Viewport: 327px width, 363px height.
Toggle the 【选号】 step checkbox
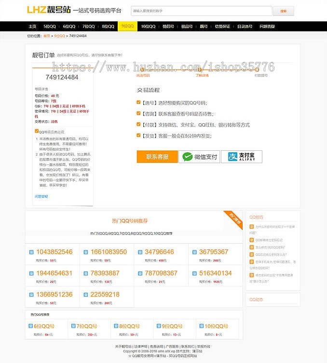coord(138,102)
